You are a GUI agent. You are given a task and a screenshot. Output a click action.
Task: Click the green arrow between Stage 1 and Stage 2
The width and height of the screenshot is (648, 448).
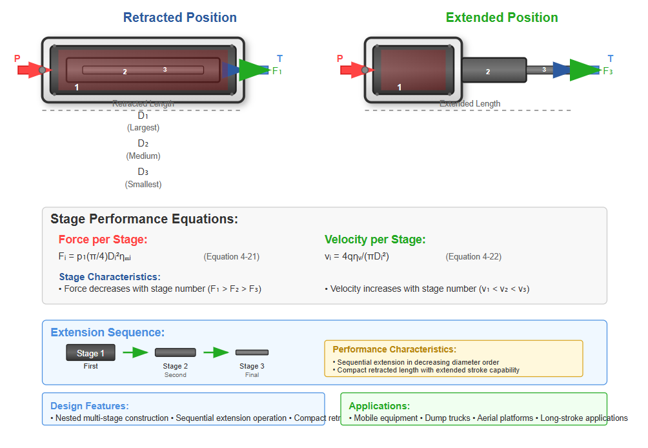[136, 352]
